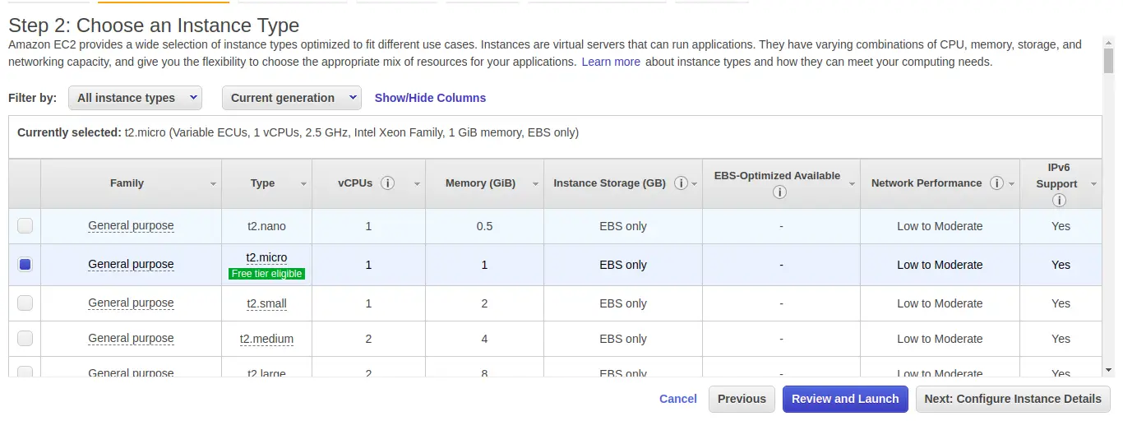
Task: Open Family column sort arrow
Action: coord(213,184)
